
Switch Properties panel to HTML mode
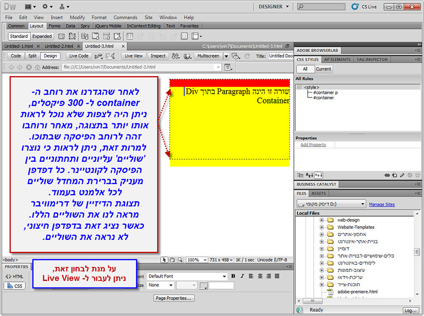click(15, 276)
